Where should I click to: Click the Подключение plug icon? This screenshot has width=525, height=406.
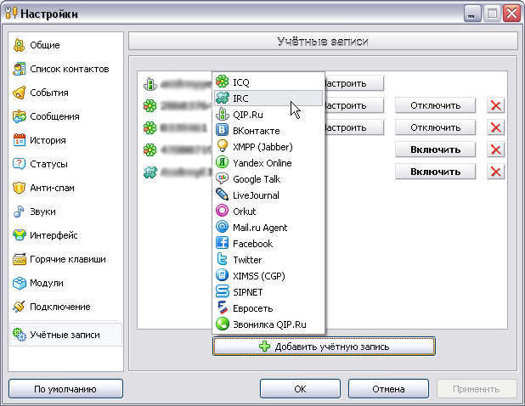click(19, 307)
